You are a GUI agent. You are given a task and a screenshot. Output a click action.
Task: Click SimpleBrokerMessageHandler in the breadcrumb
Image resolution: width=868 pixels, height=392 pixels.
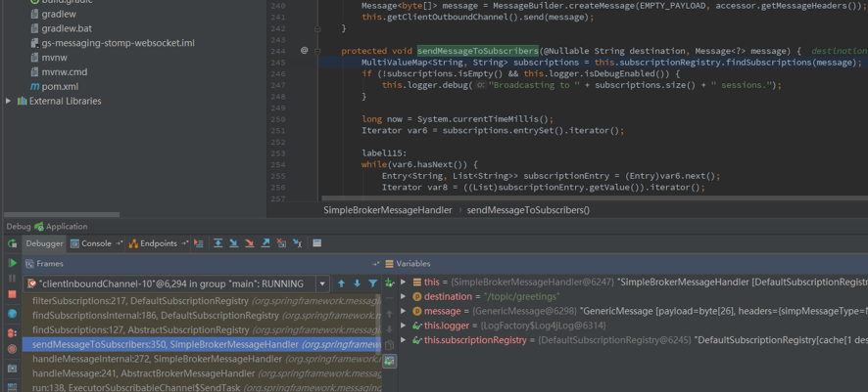pos(387,210)
